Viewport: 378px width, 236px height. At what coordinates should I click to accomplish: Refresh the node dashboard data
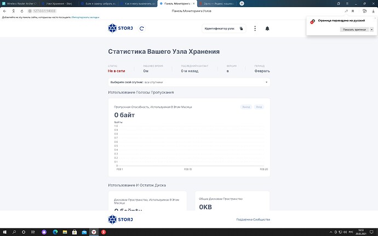(142, 28)
